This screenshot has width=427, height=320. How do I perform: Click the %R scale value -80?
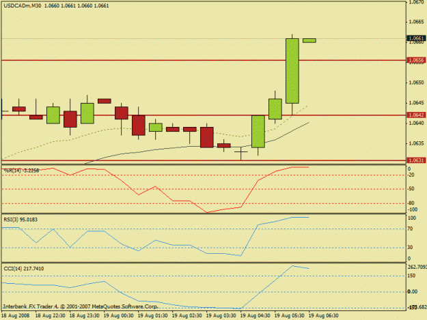click(411, 203)
